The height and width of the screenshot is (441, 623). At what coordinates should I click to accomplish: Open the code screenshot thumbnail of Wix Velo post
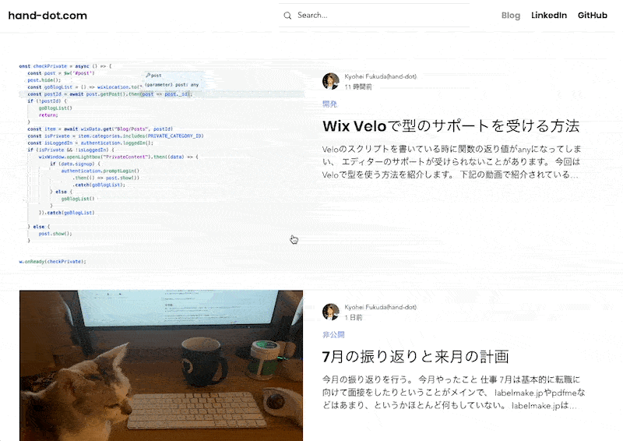(161, 163)
